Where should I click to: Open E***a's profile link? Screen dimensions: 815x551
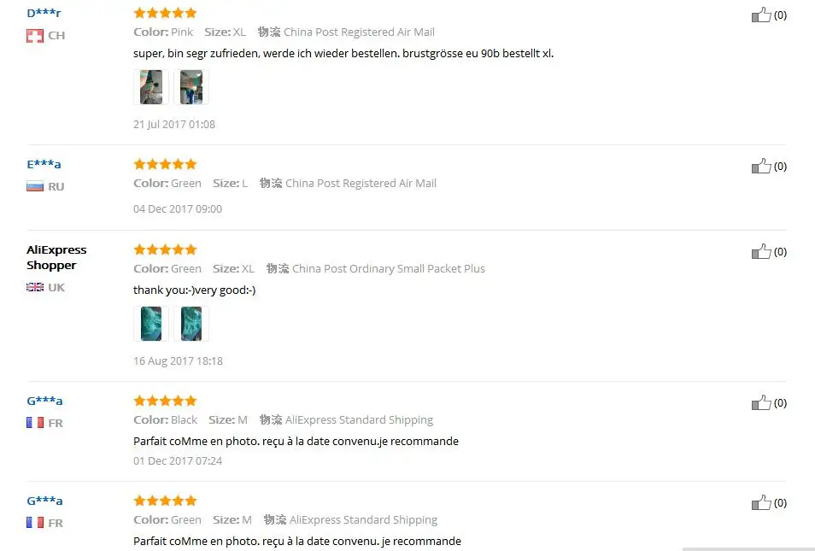click(x=44, y=164)
